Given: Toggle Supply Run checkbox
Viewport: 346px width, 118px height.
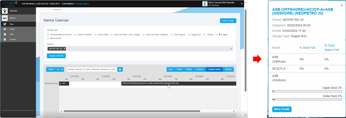Looking at the screenshot, I should 189,35.
